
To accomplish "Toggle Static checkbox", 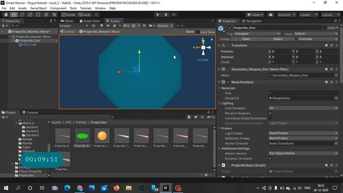I will [325, 28].
